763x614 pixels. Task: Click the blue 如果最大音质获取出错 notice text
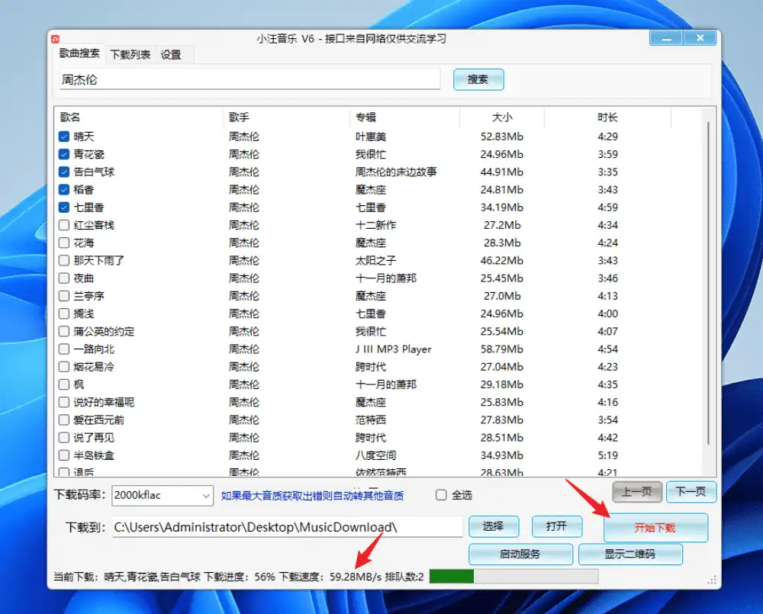coord(312,496)
